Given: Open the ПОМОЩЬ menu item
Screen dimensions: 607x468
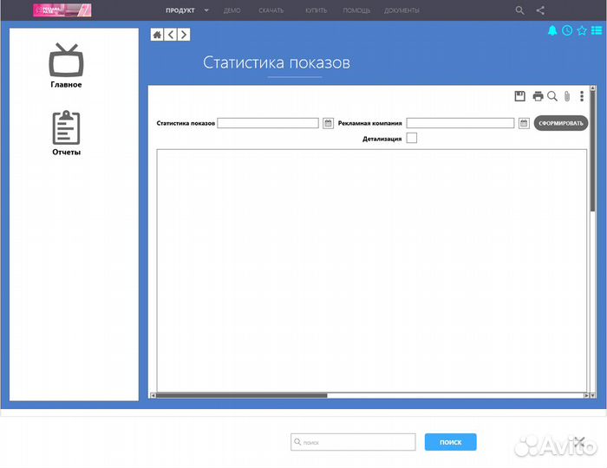Looking at the screenshot, I should tap(356, 10).
